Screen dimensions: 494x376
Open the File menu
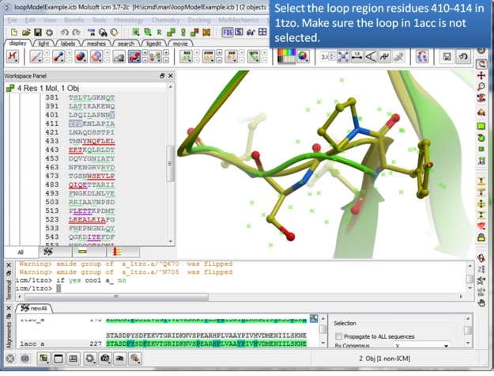[12, 19]
